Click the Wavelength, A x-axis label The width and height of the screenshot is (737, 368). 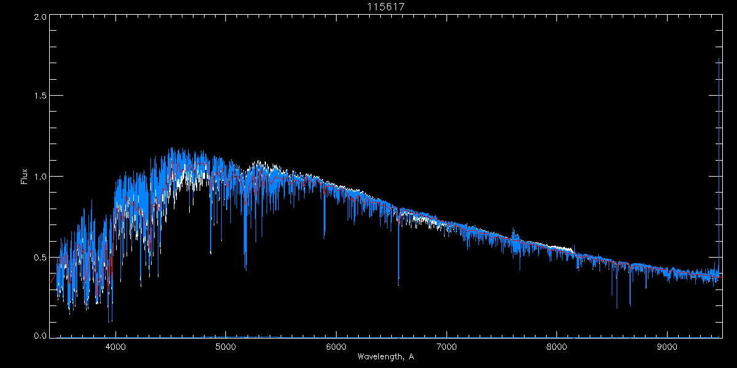(x=385, y=356)
